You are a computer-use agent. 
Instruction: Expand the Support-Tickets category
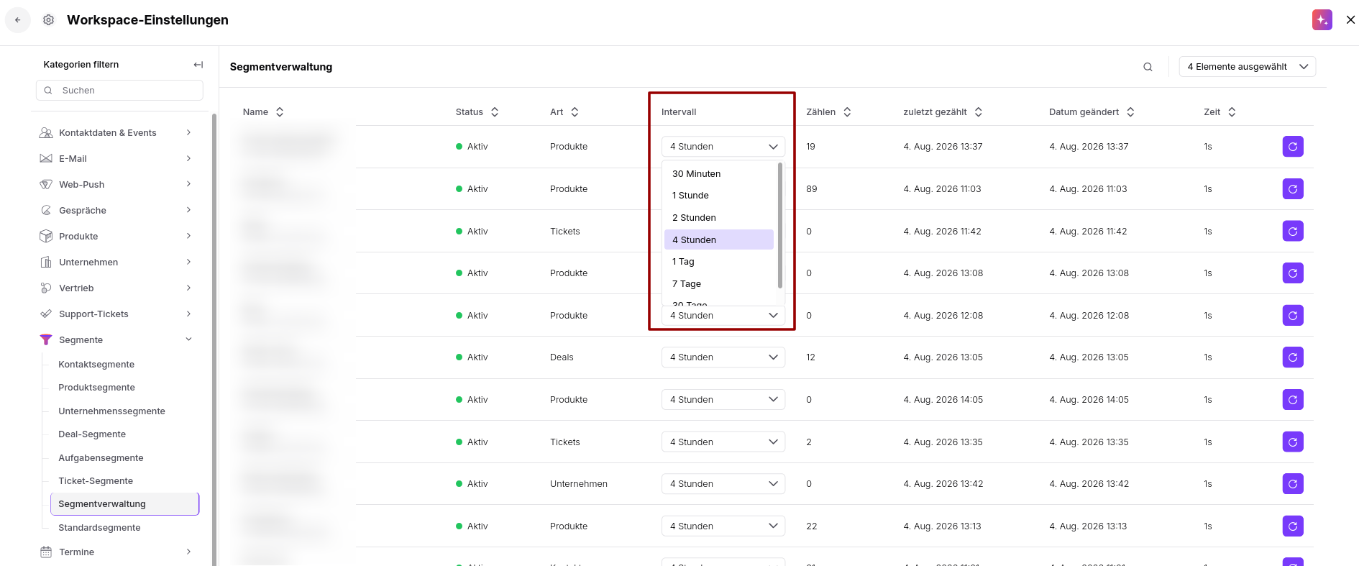[188, 314]
